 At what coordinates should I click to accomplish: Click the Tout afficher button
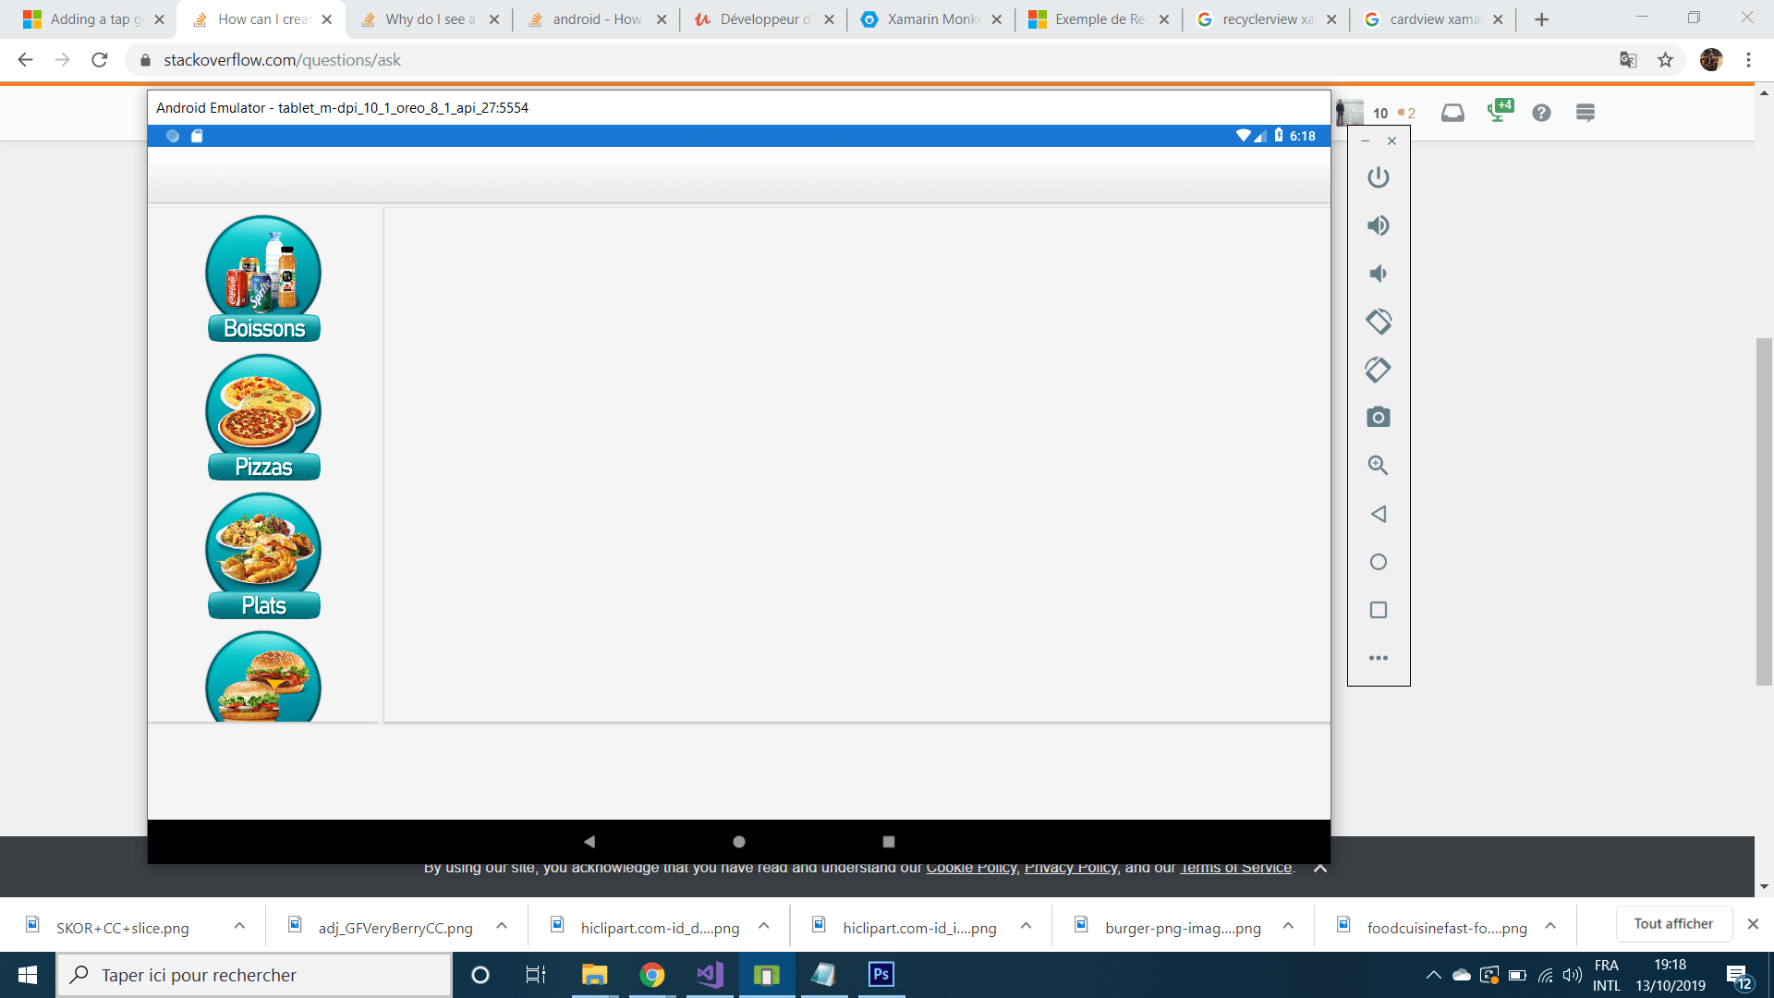[x=1674, y=923]
